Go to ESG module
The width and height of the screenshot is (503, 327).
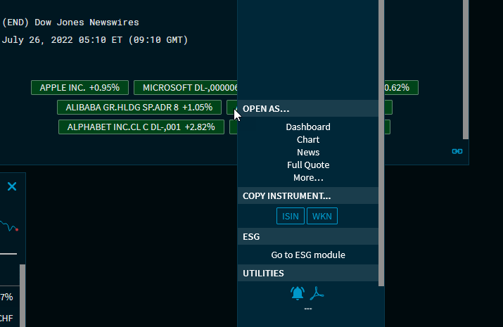[307, 255]
